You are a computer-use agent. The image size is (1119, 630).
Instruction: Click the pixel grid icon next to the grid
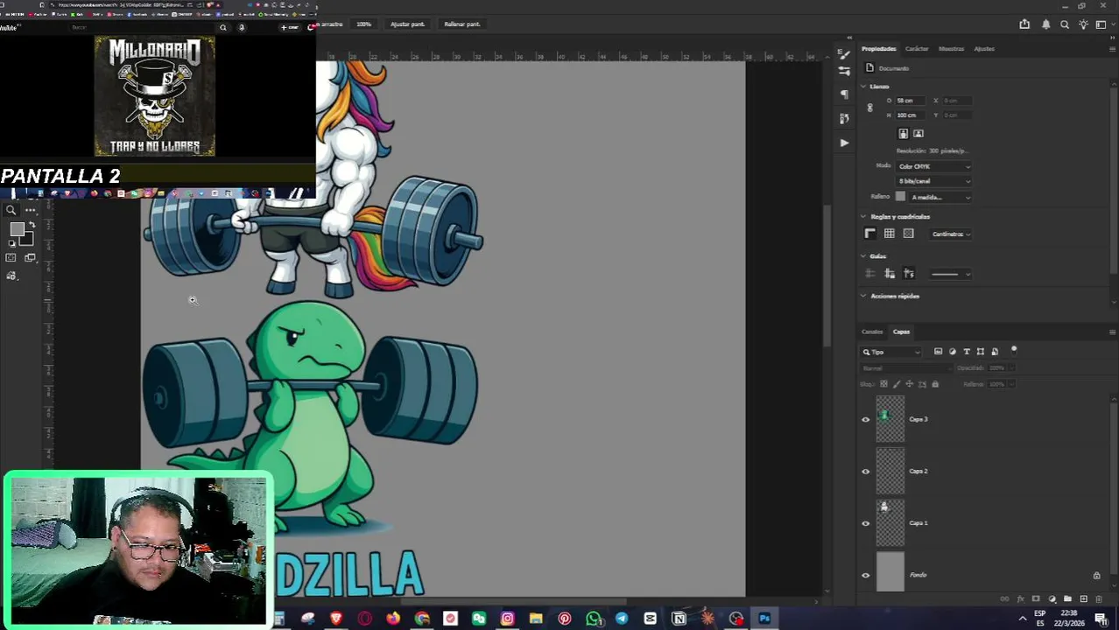[909, 234]
